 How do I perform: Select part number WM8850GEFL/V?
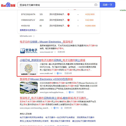pyautogui.click(x=28, y=20)
